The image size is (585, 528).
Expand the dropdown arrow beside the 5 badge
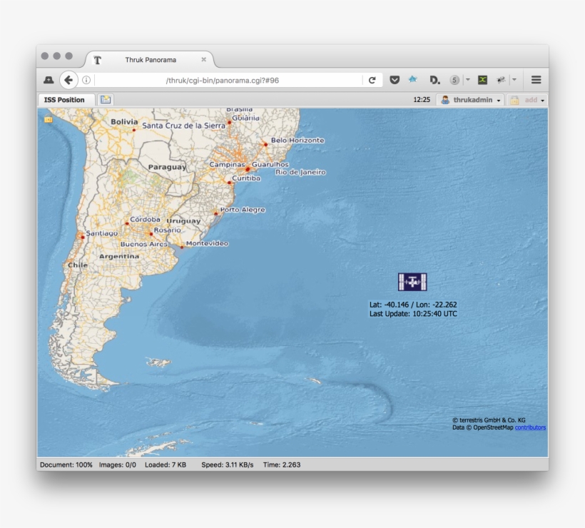[x=468, y=80]
